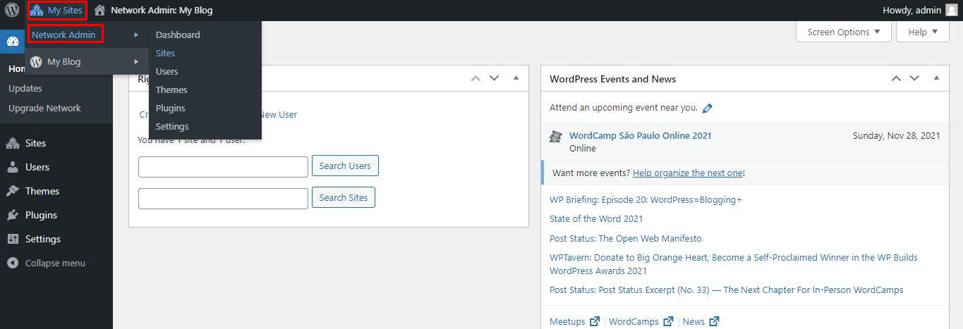Open the Plugins sidebar menu label

coord(42,215)
